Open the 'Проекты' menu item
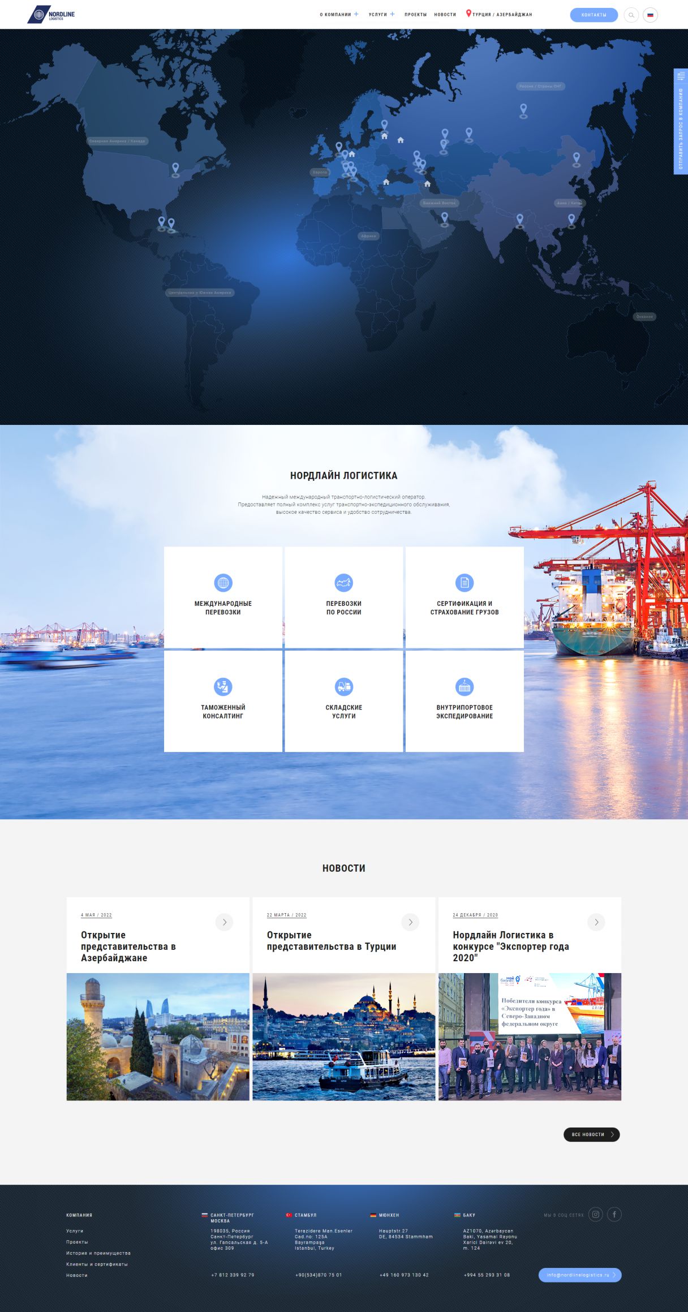 tap(415, 15)
